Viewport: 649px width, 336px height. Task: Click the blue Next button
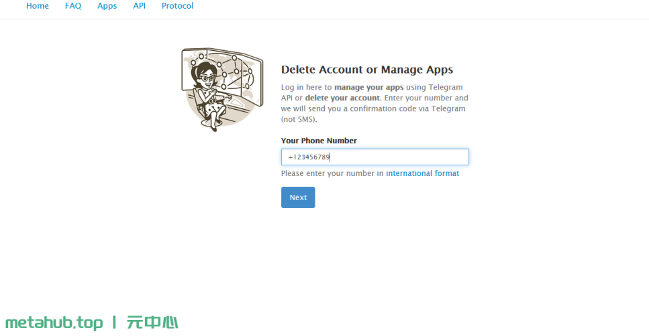coord(298,197)
